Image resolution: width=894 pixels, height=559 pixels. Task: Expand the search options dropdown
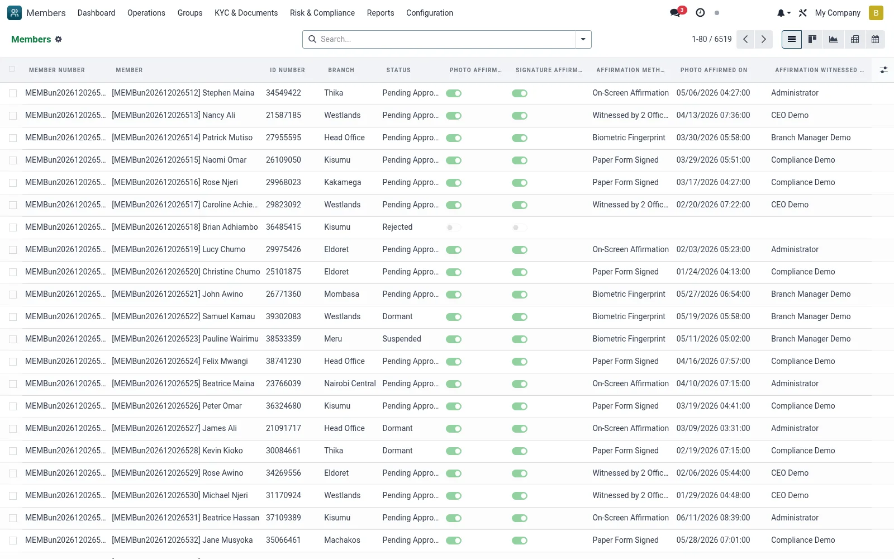pyautogui.click(x=583, y=39)
